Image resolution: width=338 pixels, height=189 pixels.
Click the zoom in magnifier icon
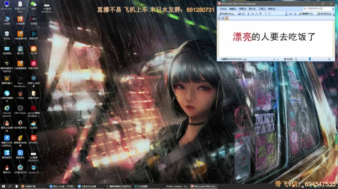[x=329, y=59]
